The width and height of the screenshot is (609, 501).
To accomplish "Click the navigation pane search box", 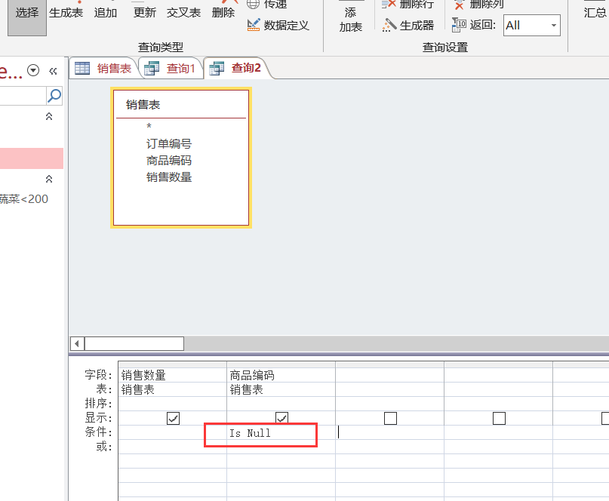I will click(23, 96).
